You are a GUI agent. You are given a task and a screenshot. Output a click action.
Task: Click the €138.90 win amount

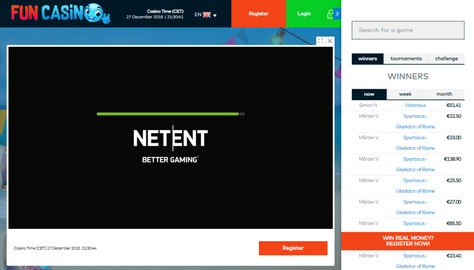453,159
